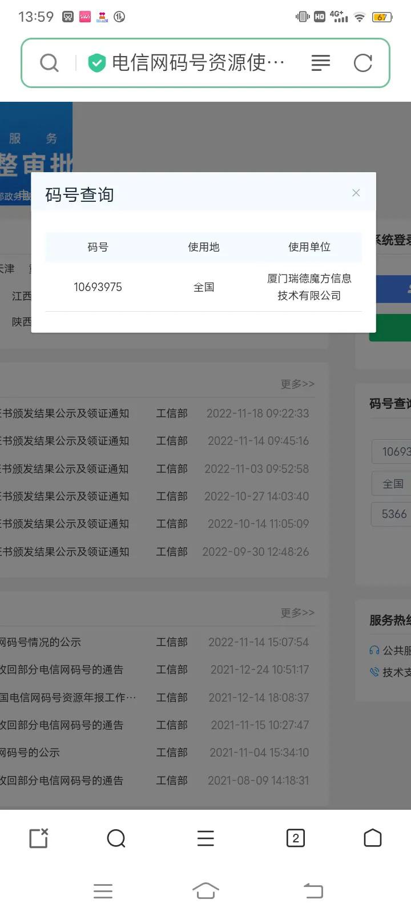Open the tab switcher showing 2

pyautogui.click(x=296, y=838)
